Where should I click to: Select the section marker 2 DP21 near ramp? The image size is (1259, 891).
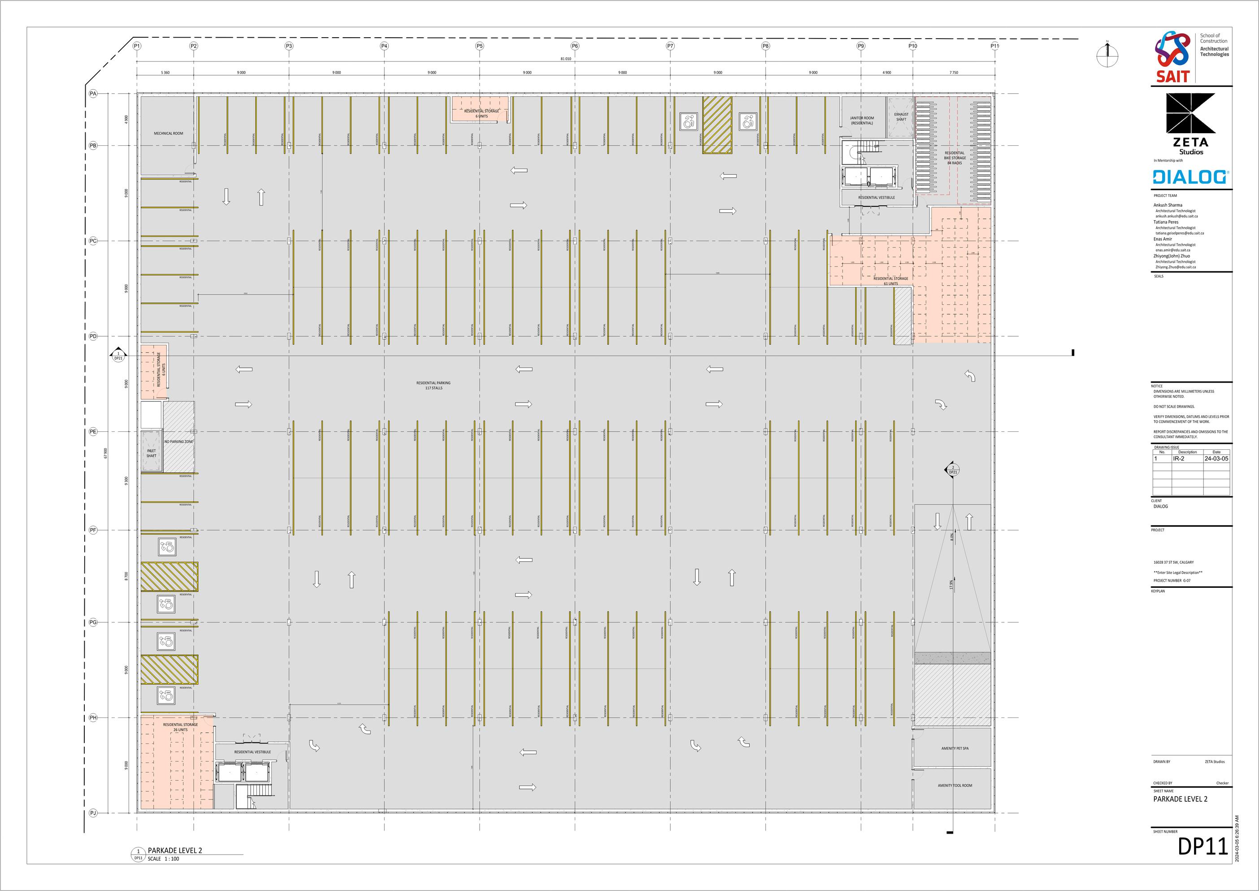953,469
